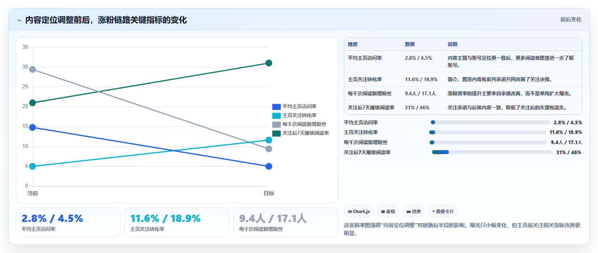Click the 11.6% / 18.9% value beside the progress bar
The width and height of the screenshot is (598, 253).
click(x=566, y=132)
